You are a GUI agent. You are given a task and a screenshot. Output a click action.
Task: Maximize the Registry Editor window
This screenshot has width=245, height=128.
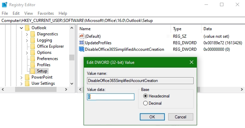coord(222,4)
